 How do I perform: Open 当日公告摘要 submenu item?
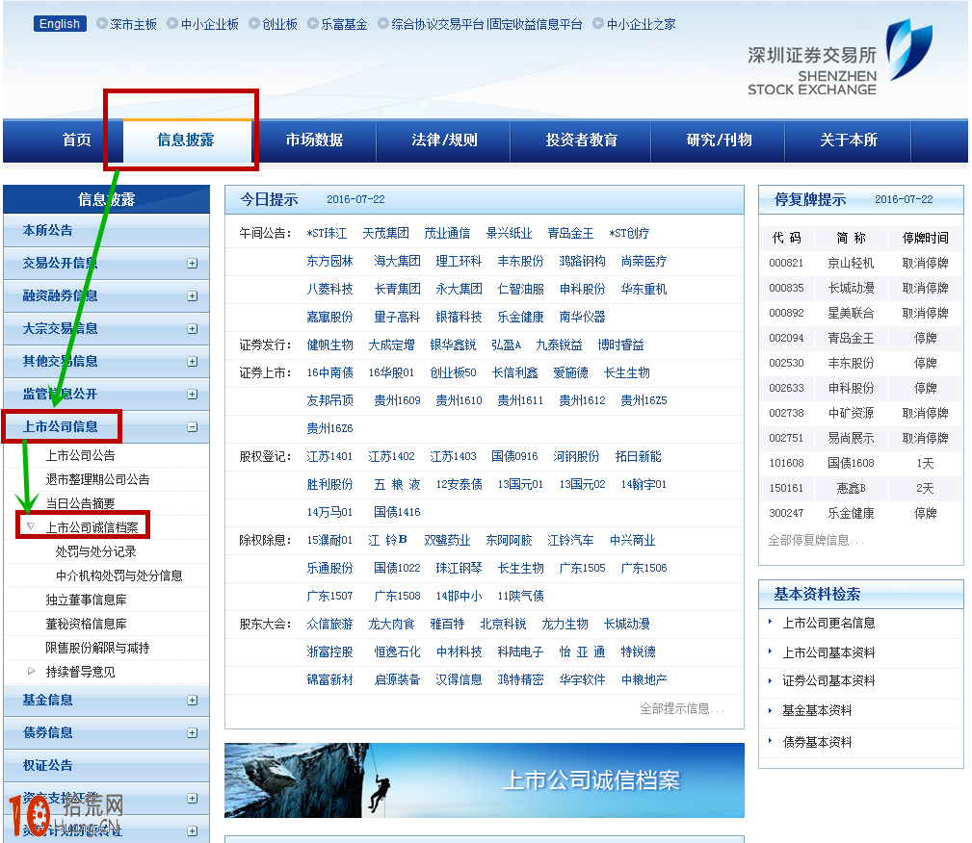coord(81,503)
